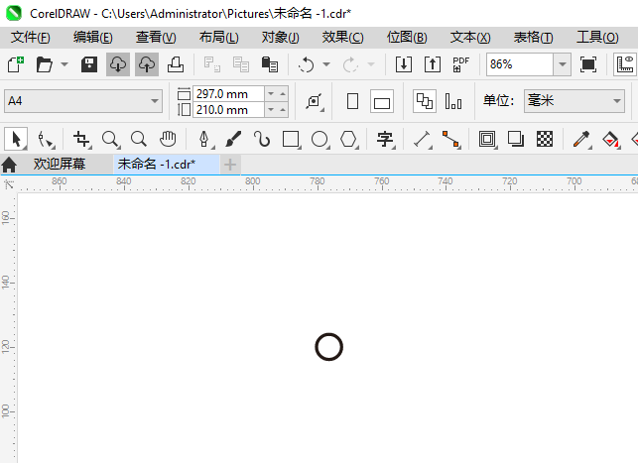The width and height of the screenshot is (638, 463).
Task: Select the Contour tool
Action: [x=487, y=139]
